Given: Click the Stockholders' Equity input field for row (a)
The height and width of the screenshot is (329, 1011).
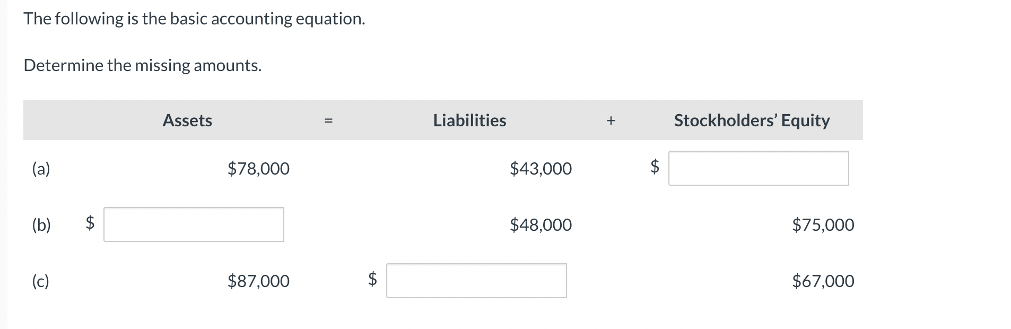Looking at the screenshot, I should click(x=759, y=168).
